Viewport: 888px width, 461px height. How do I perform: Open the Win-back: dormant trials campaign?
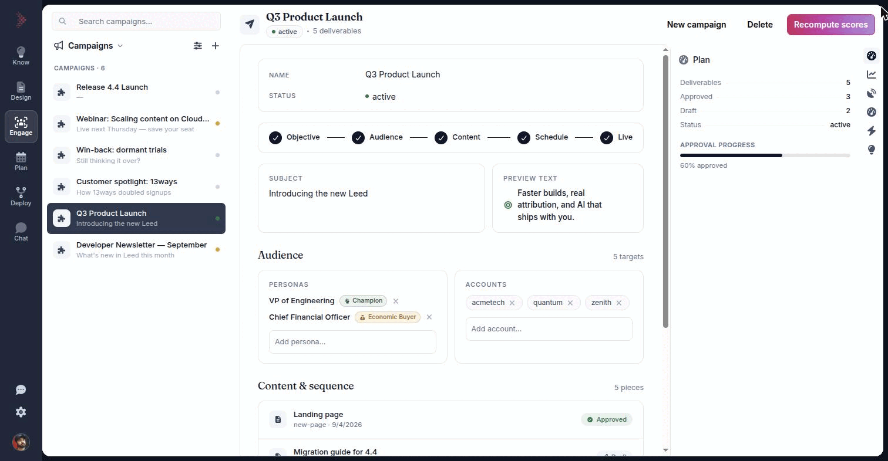[136, 155]
